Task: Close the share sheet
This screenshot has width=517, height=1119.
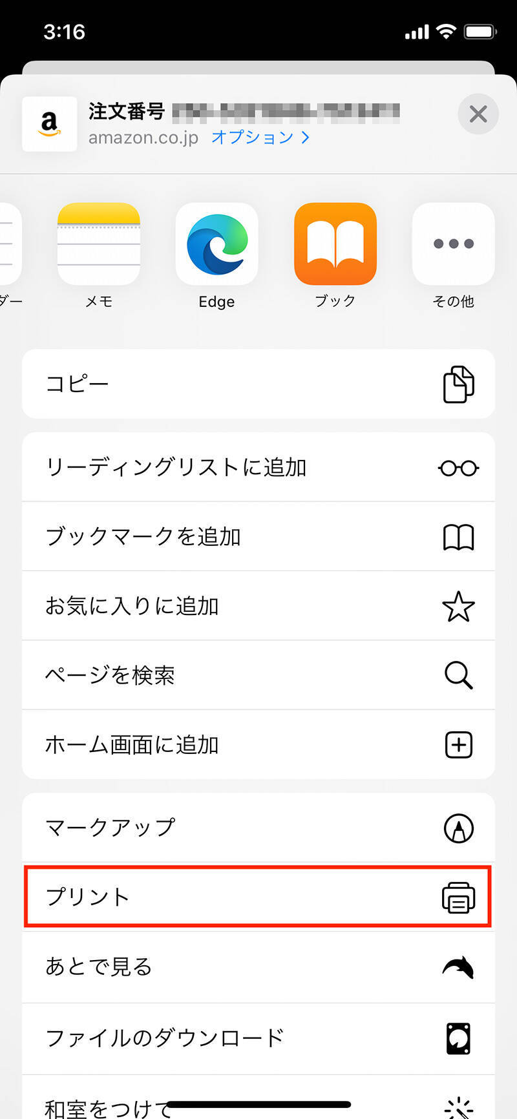Action: [x=478, y=114]
